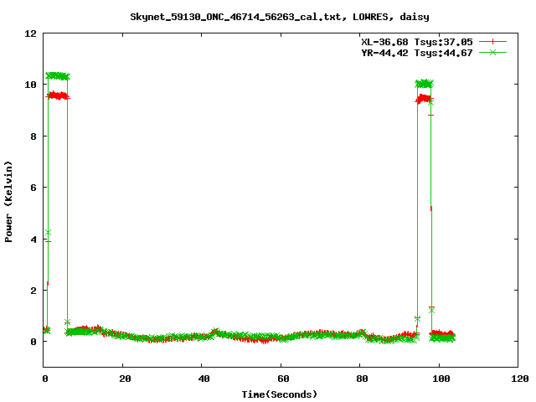Click the y-axis tick label 2
Image resolution: width=536 pixels, height=402 pixels.
[33, 291]
